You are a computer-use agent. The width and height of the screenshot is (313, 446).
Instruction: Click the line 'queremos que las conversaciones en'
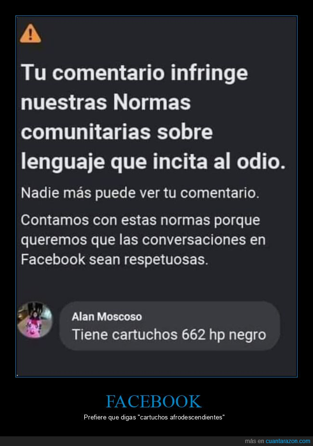[x=143, y=240]
